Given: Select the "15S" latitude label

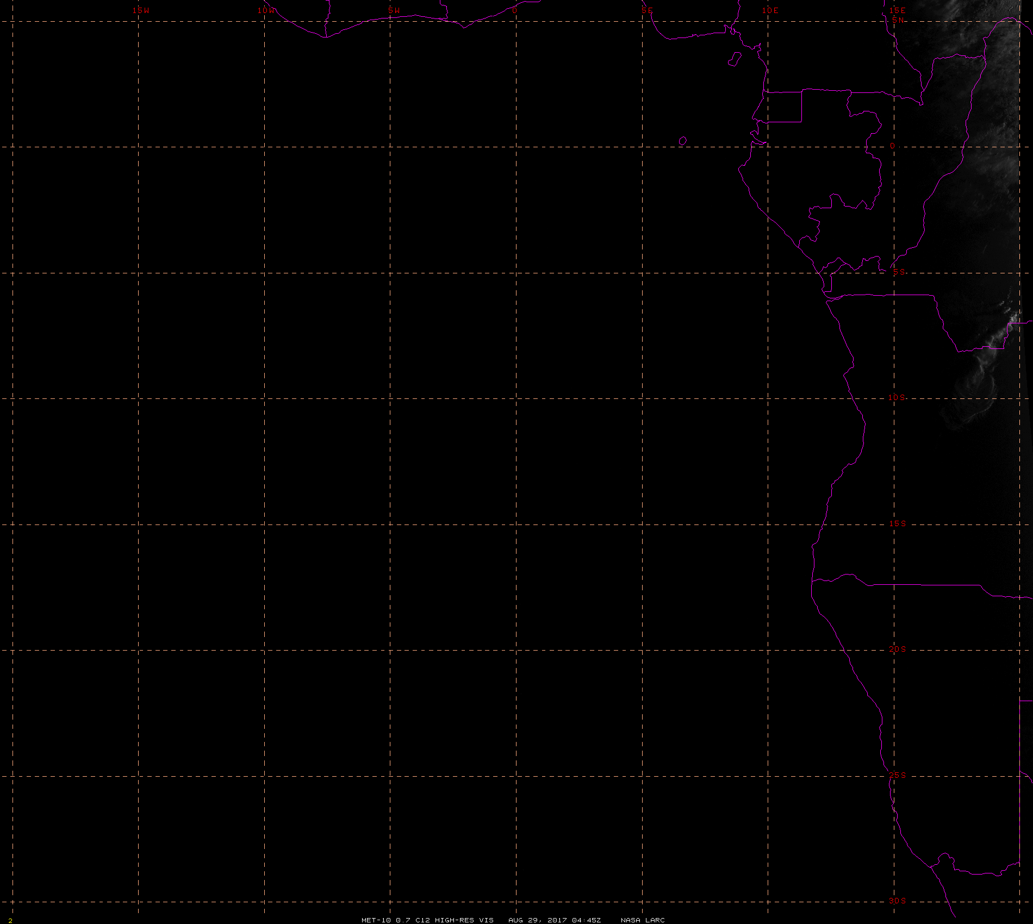Looking at the screenshot, I should [x=898, y=523].
